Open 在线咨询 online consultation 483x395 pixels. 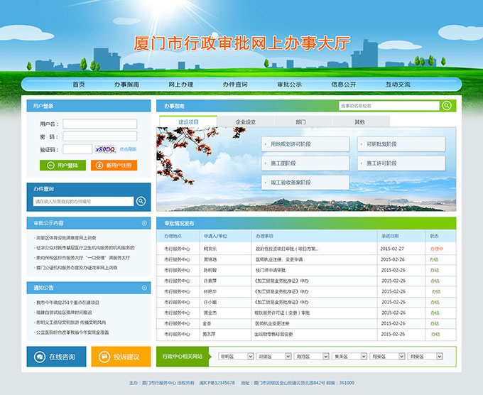57,356
